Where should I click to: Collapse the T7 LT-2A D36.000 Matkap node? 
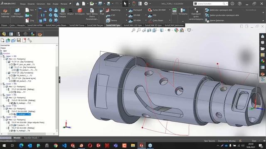[7, 89]
